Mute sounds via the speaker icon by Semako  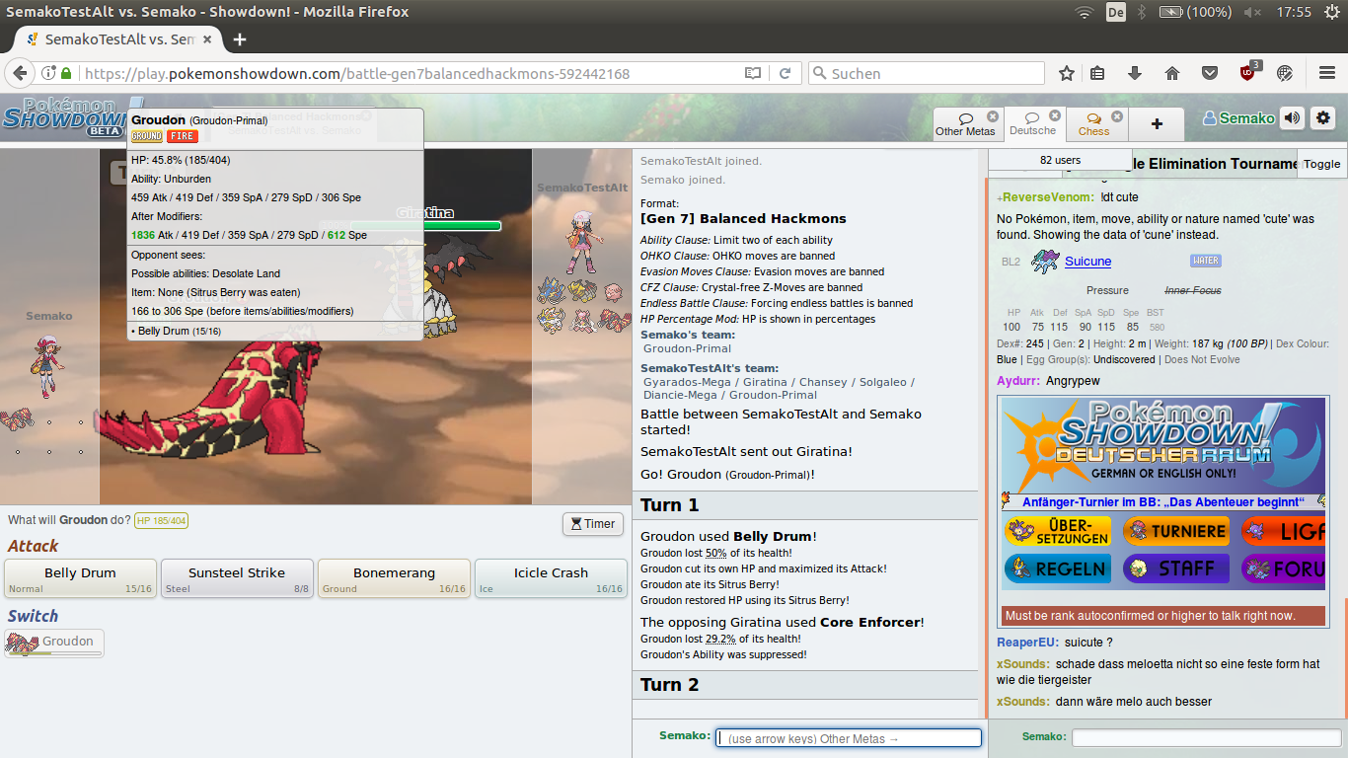(x=1292, y=118)
